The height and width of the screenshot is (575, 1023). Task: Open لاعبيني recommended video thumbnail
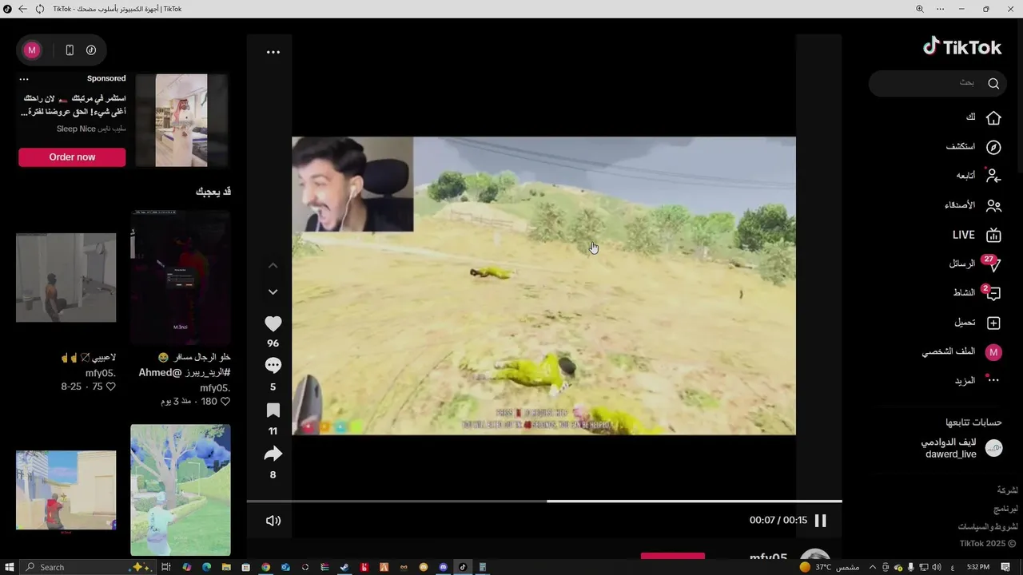coord(66,278)
